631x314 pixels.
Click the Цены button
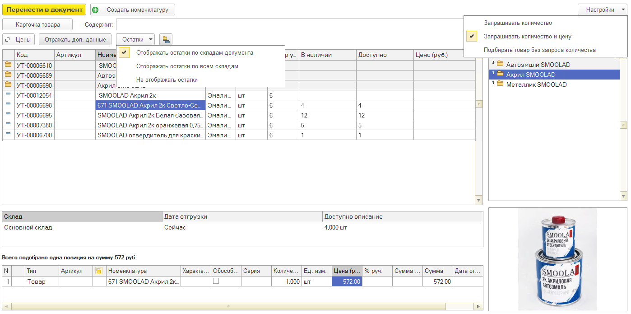click(x=19, y=40)
